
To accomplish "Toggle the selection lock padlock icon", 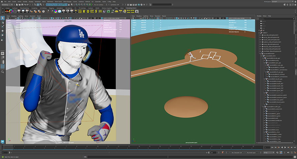I will point(69,5).
